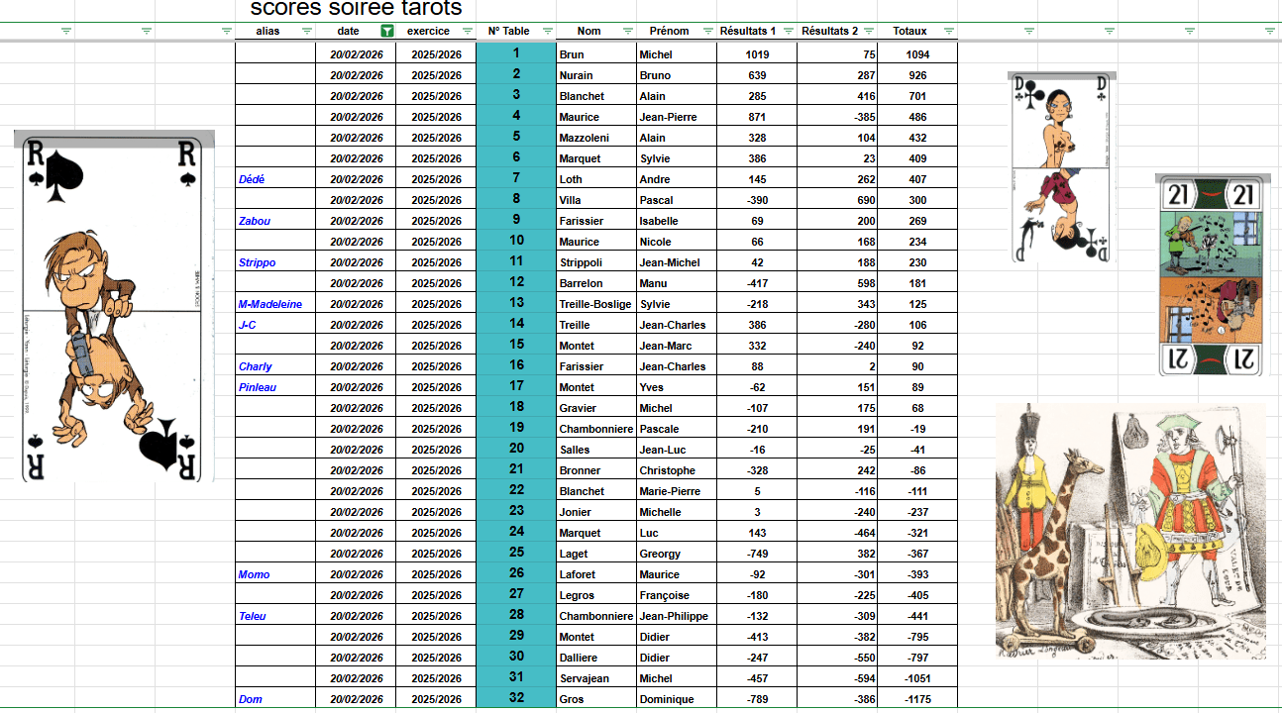The height and width of the screenshot is (713, 1282).
Task: Select the teal table number 1 cell
Action: [516, 53]
